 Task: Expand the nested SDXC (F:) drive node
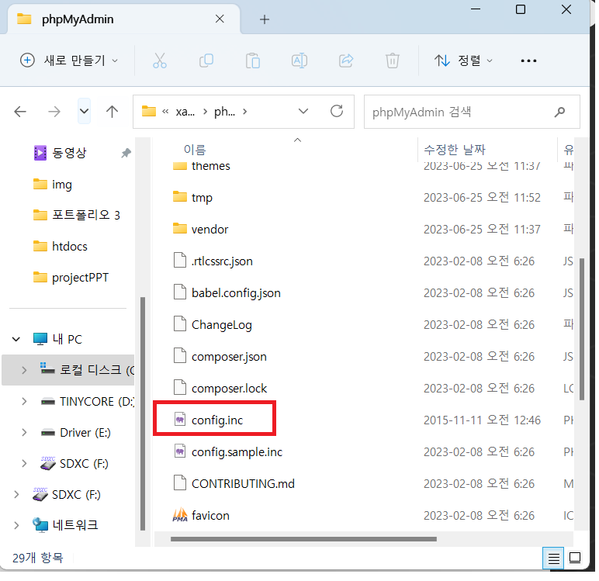tap(24, 463)
